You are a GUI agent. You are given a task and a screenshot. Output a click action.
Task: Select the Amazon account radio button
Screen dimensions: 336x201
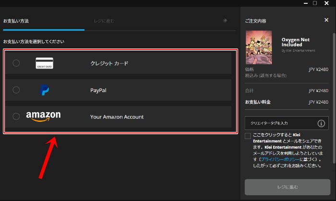(16, 117)
